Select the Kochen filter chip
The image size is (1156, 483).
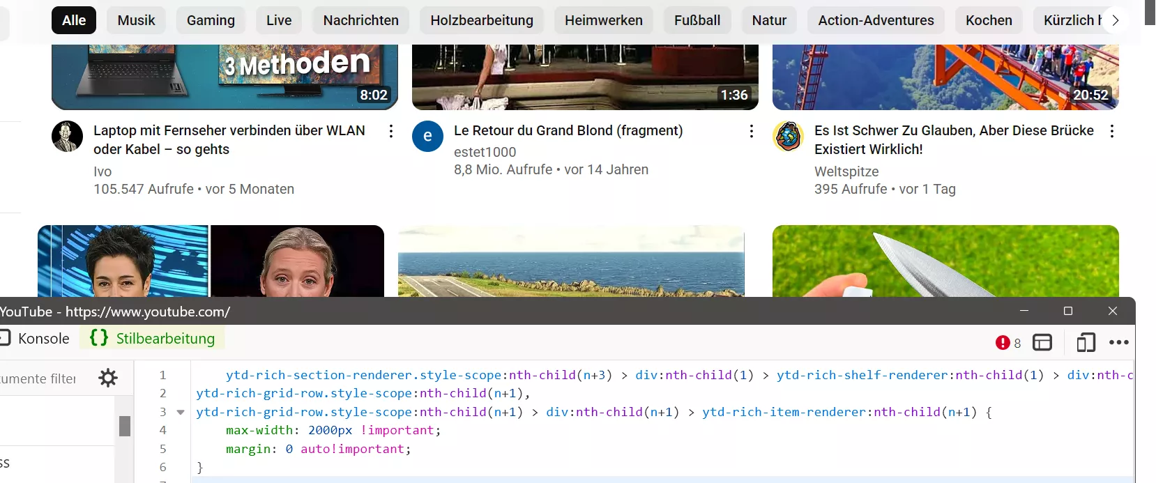[989, 20]
